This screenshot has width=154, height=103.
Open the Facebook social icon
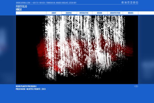pos(123,3)
